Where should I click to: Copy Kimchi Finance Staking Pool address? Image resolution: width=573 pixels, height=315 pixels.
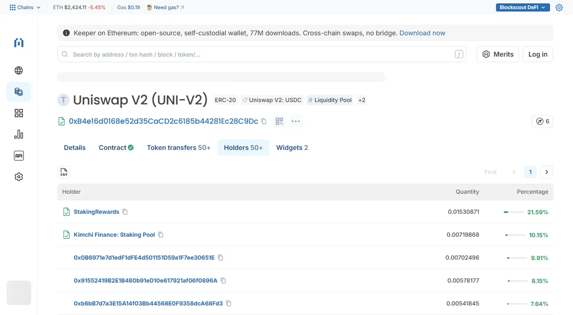(x=161, y=235)
